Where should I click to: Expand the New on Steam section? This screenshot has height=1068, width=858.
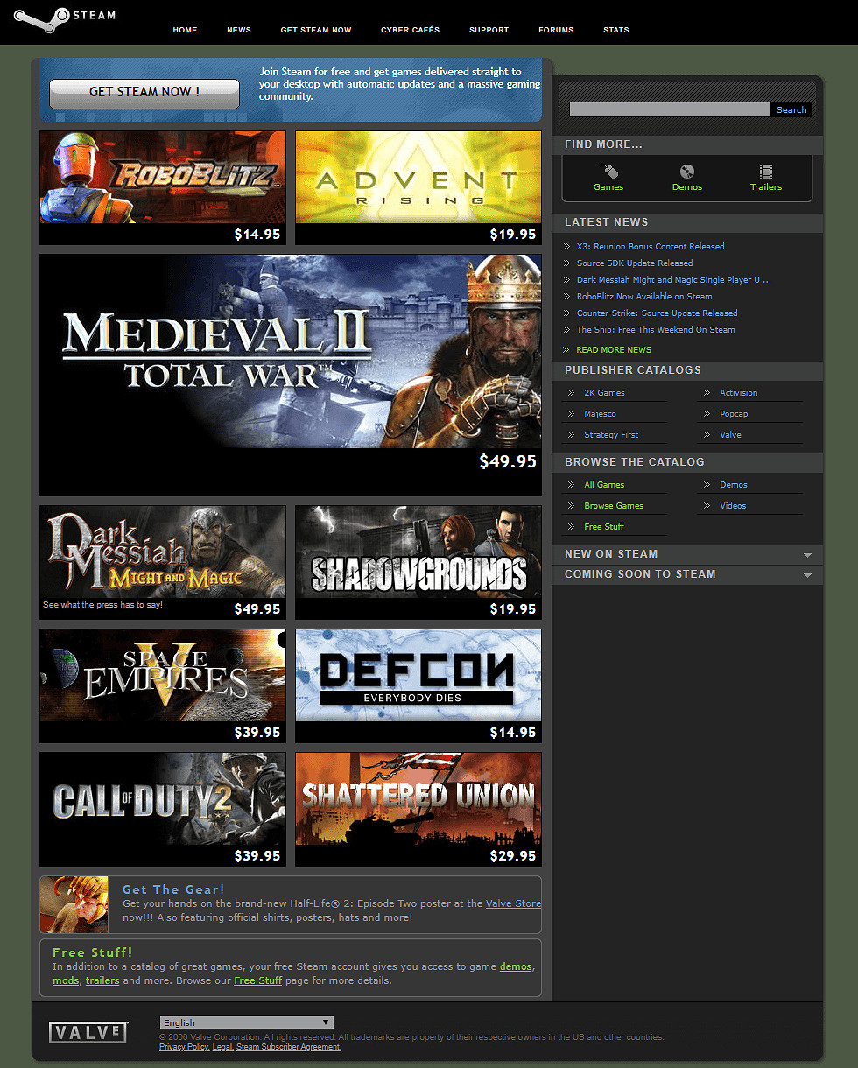807,554
